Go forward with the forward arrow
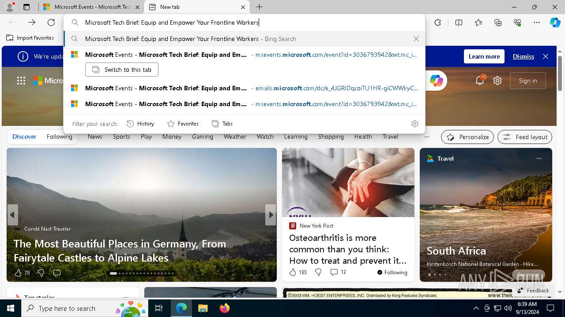This screenshot has height=317, width=565. 32,22
